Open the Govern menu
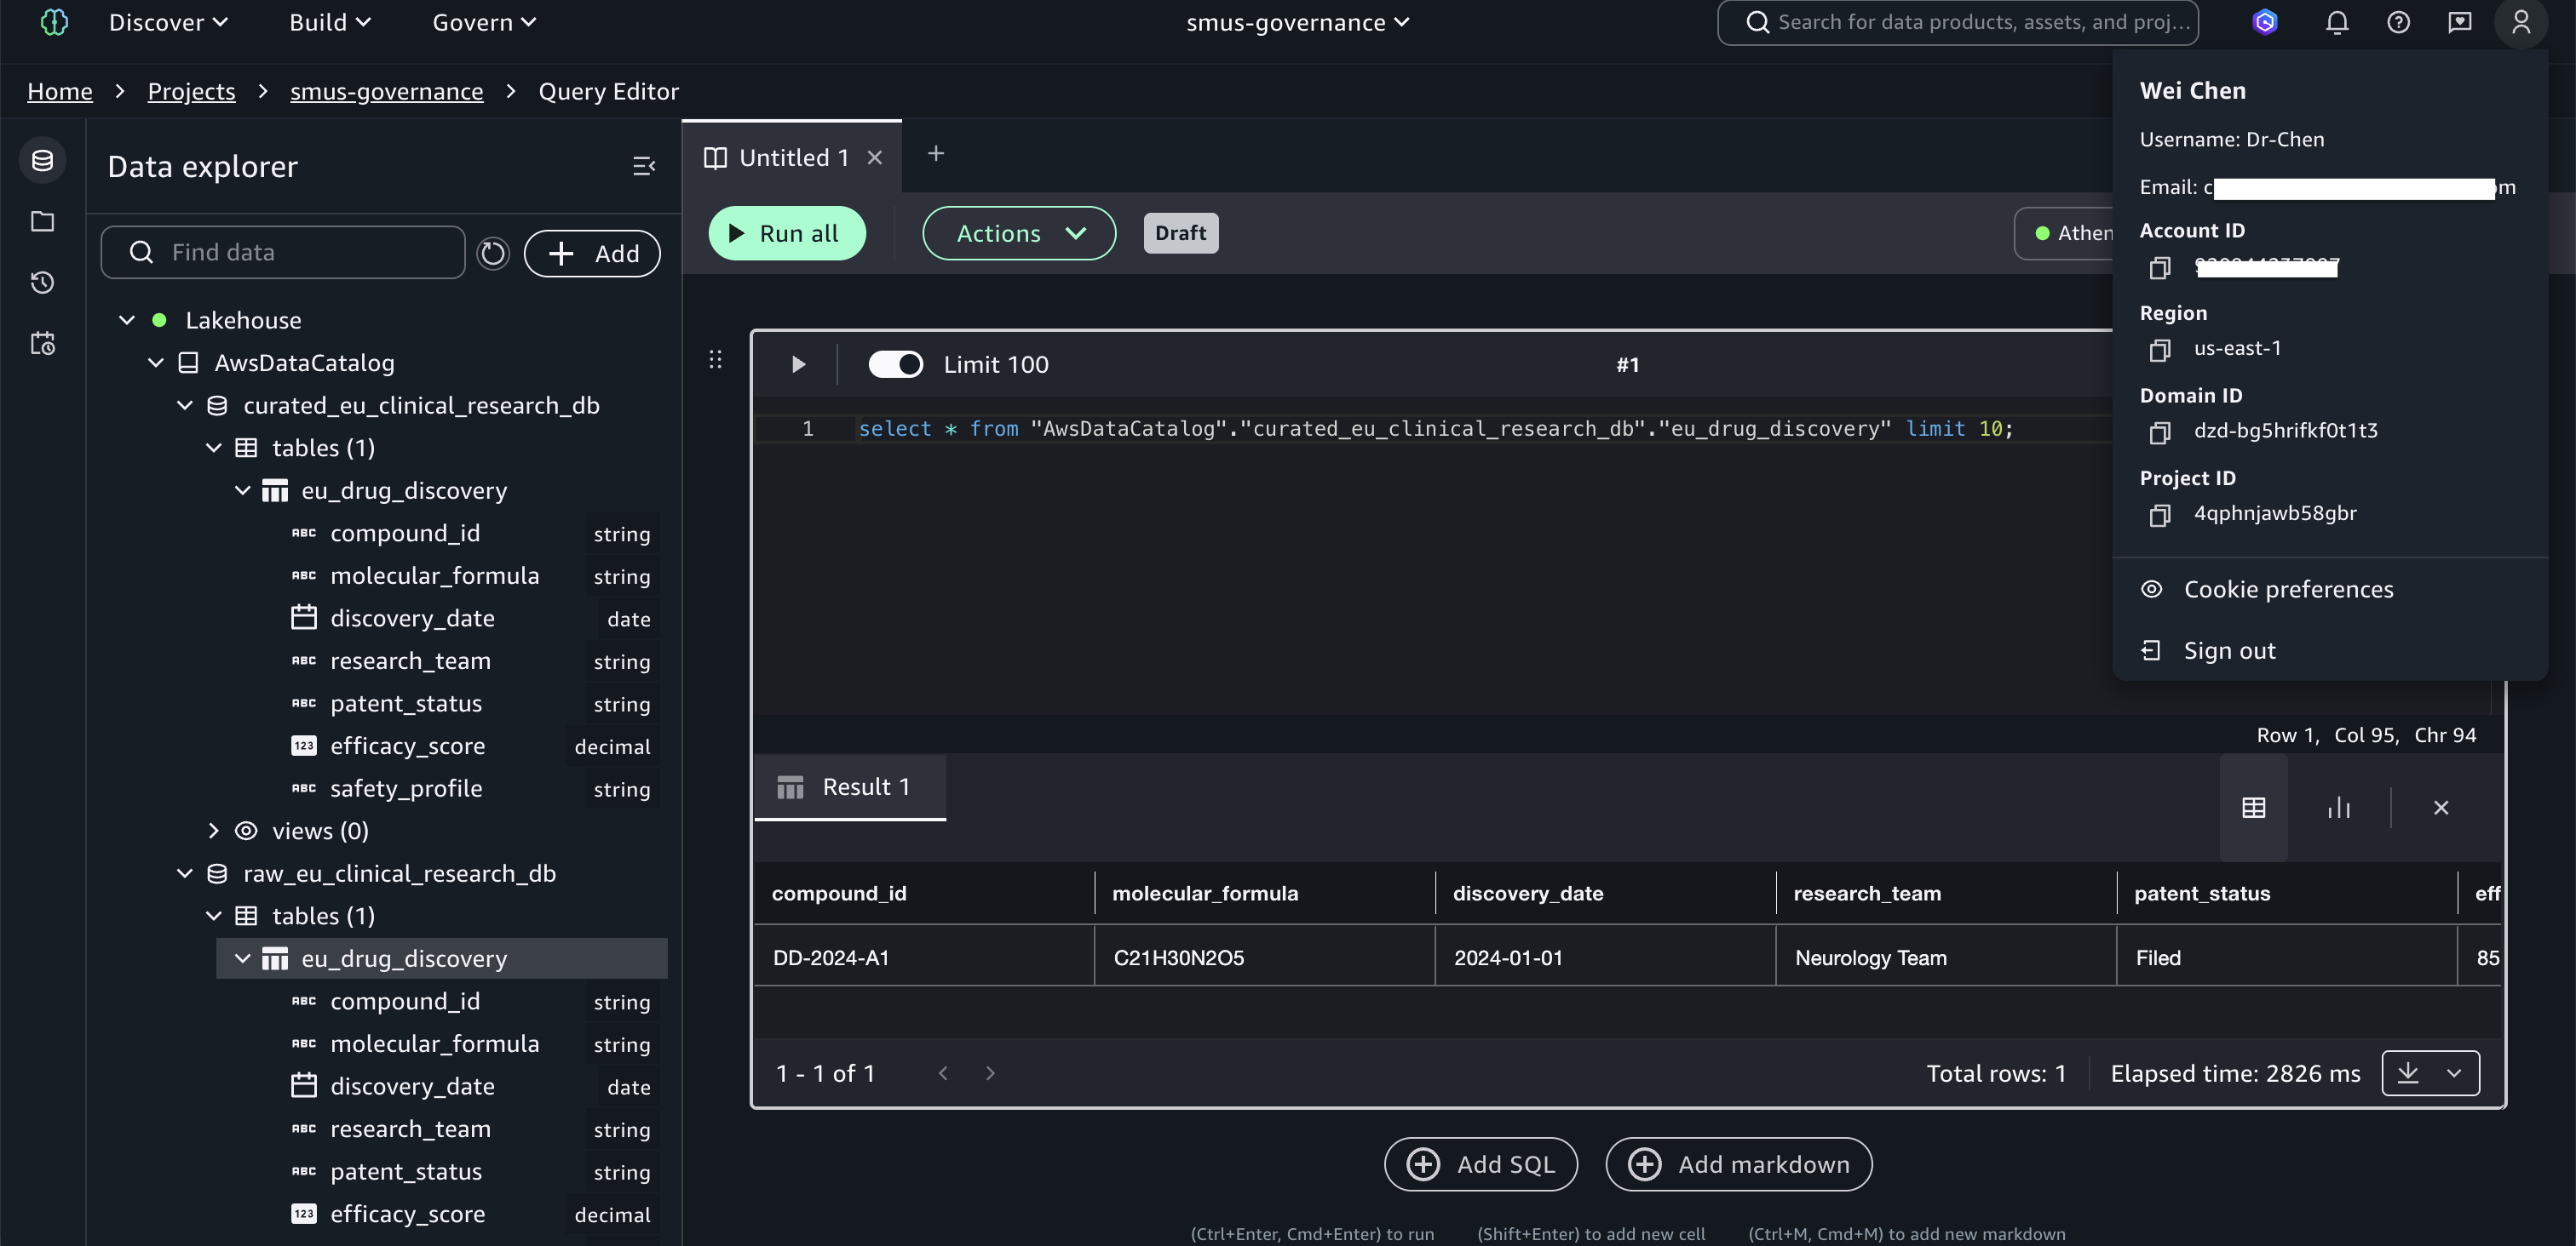This screenshot has width=2576, height=1246. pos(484,22)
